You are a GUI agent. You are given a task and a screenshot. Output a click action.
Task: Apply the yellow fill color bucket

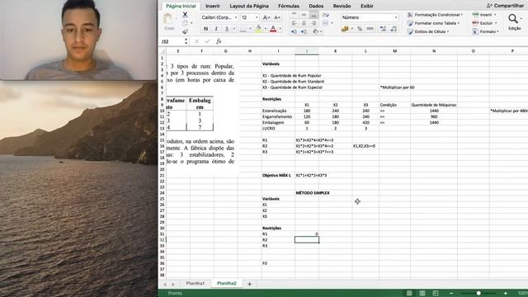[x=258, y=29]
